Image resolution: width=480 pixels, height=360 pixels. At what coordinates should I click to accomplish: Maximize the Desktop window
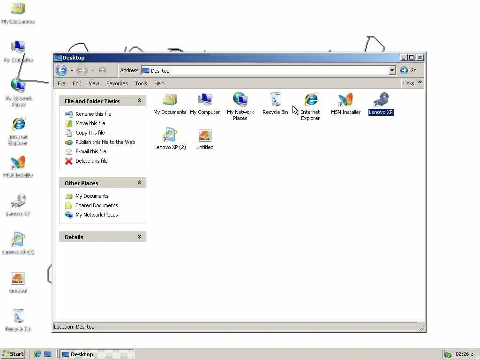click(x=412, y=58)
